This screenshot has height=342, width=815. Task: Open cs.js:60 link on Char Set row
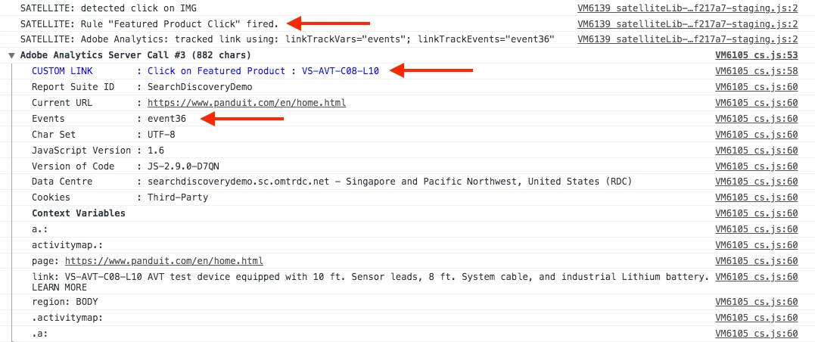tap(756, 135)
